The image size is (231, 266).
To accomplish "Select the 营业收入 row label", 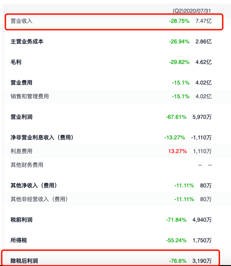I will point(21,21).
